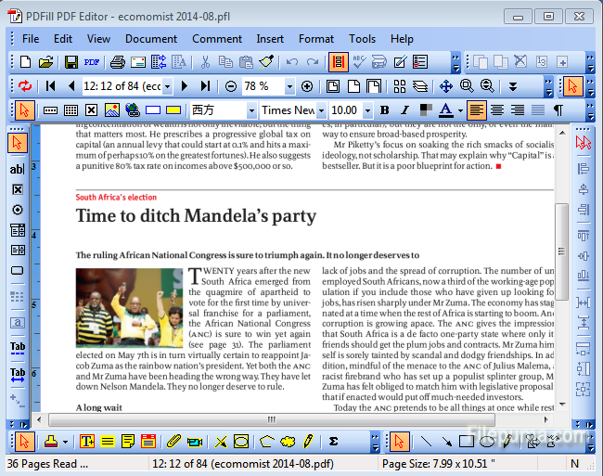
Task: Open the font size 10.00 dropdown
Action: coord(366,110)
